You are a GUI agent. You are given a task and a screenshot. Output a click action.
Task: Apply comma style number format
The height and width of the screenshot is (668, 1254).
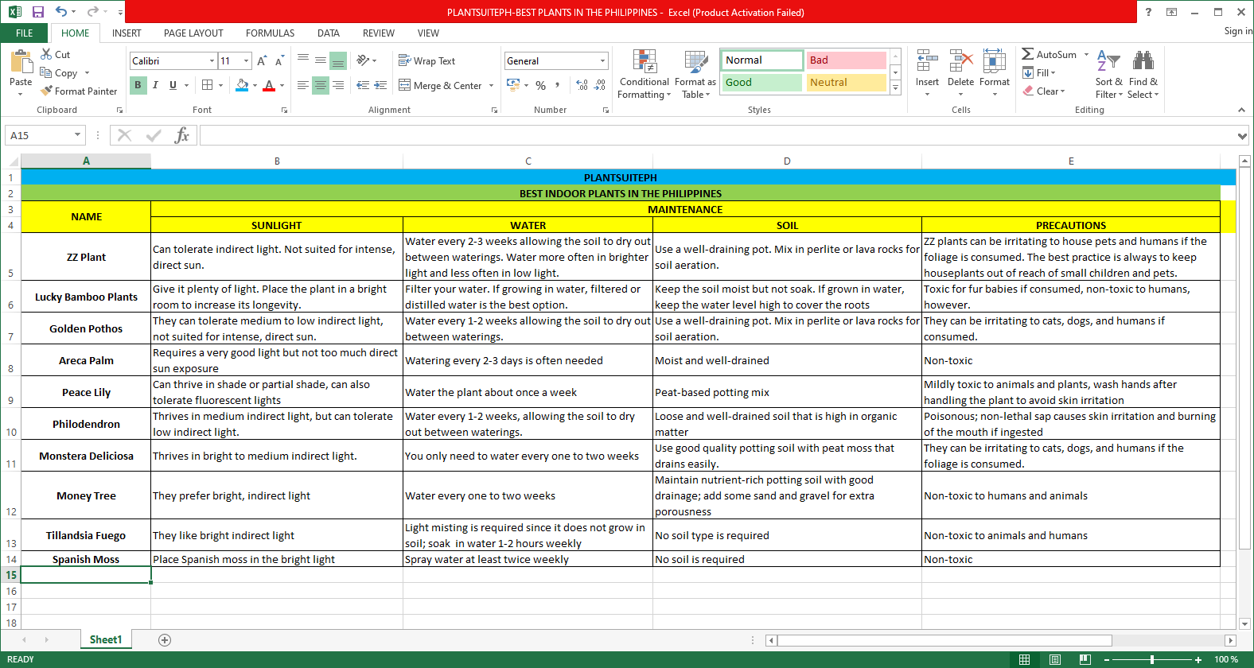click(558, 85)
